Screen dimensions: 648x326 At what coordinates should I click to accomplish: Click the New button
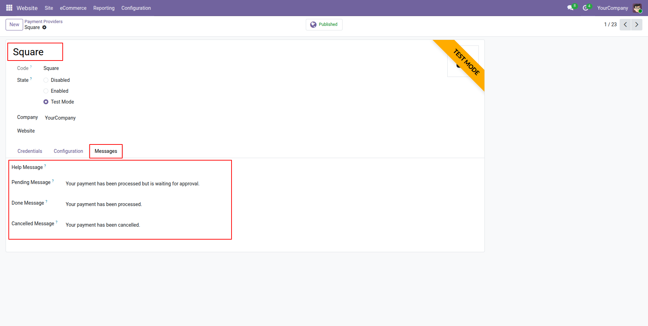14,24
